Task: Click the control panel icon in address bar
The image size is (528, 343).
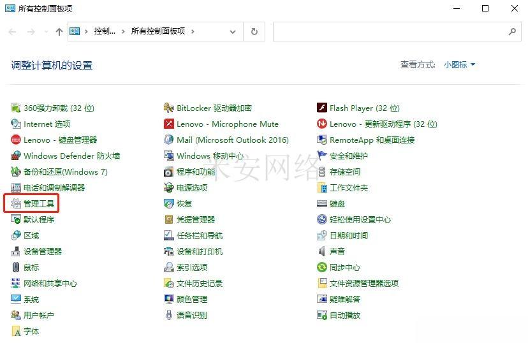Action: (75, 31)
